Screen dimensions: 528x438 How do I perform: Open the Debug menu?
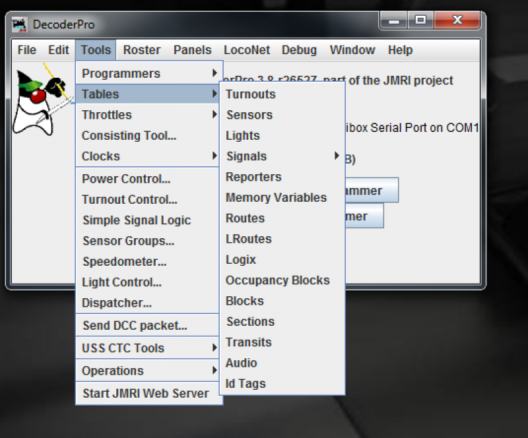[300, 50]
